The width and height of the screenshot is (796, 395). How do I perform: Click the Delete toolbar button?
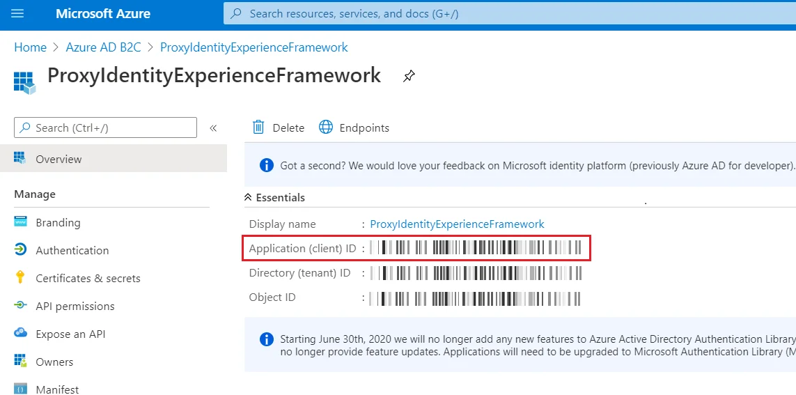tap(278, 127)
